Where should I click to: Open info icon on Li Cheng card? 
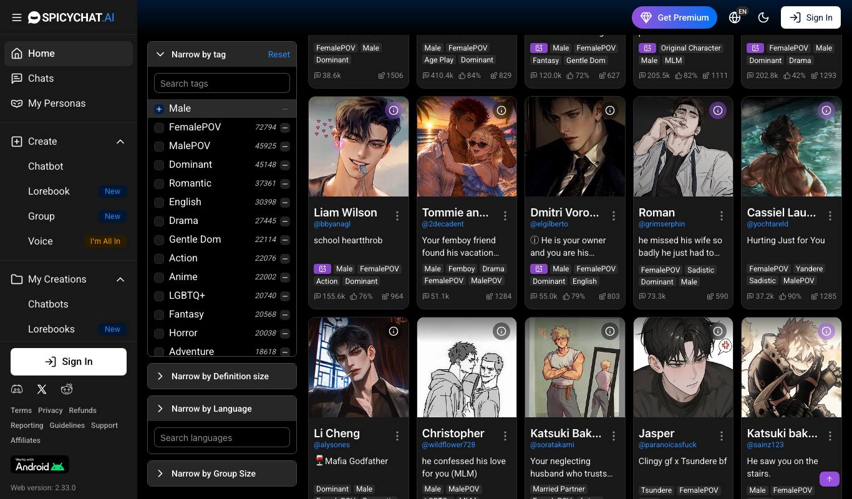pyautogui.click(x=394, y=331)
